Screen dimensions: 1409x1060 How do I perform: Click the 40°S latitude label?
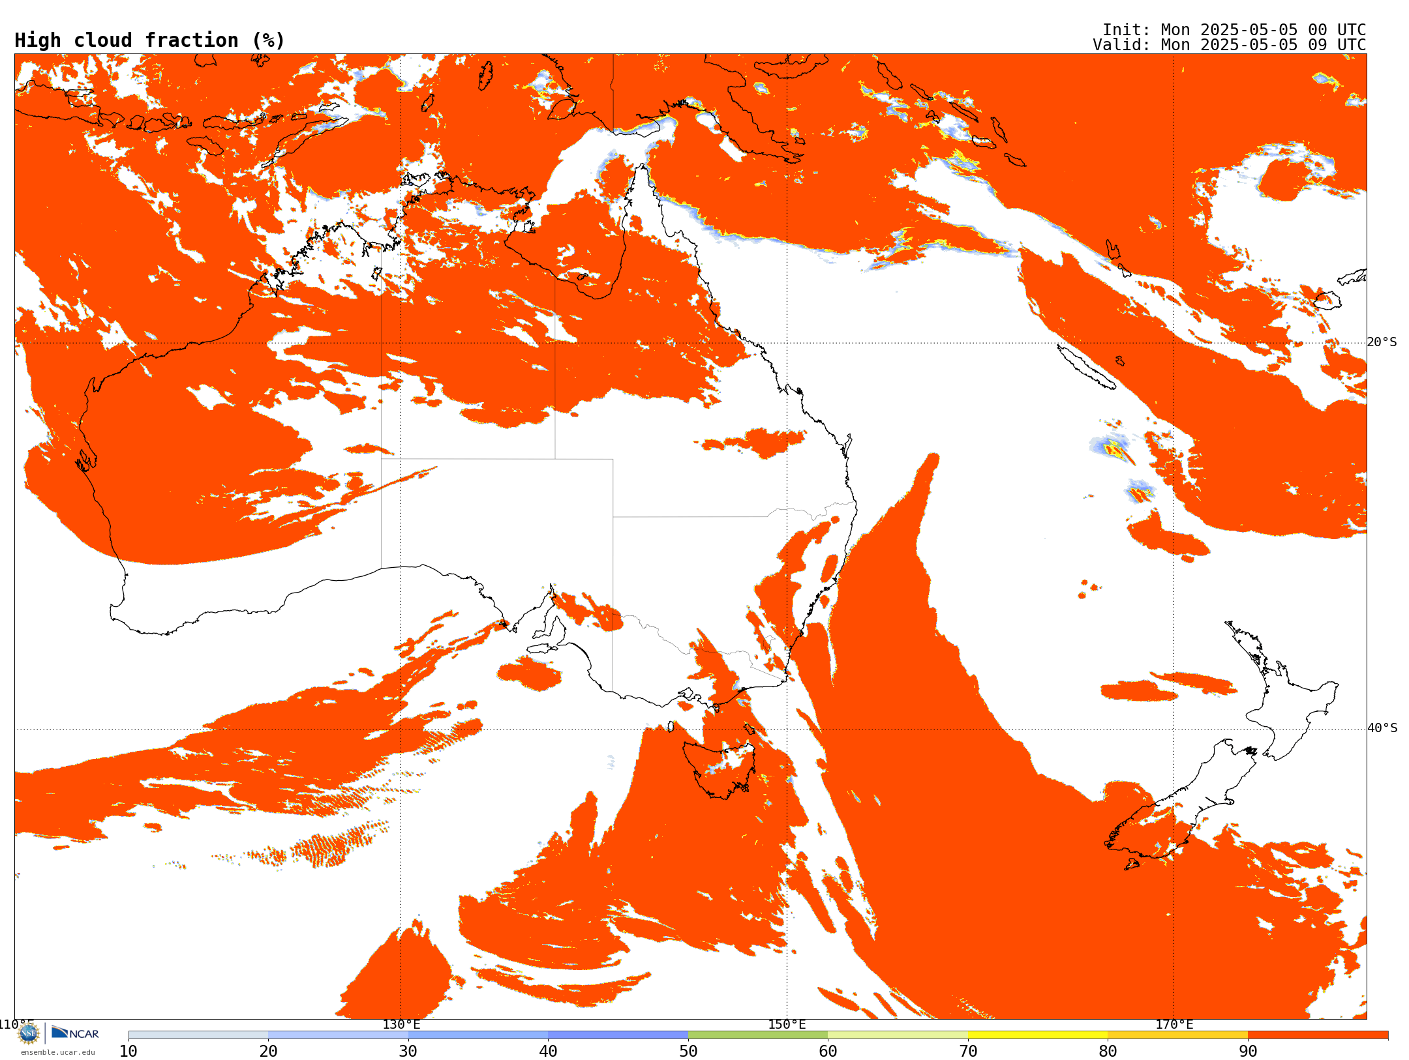1382,728
